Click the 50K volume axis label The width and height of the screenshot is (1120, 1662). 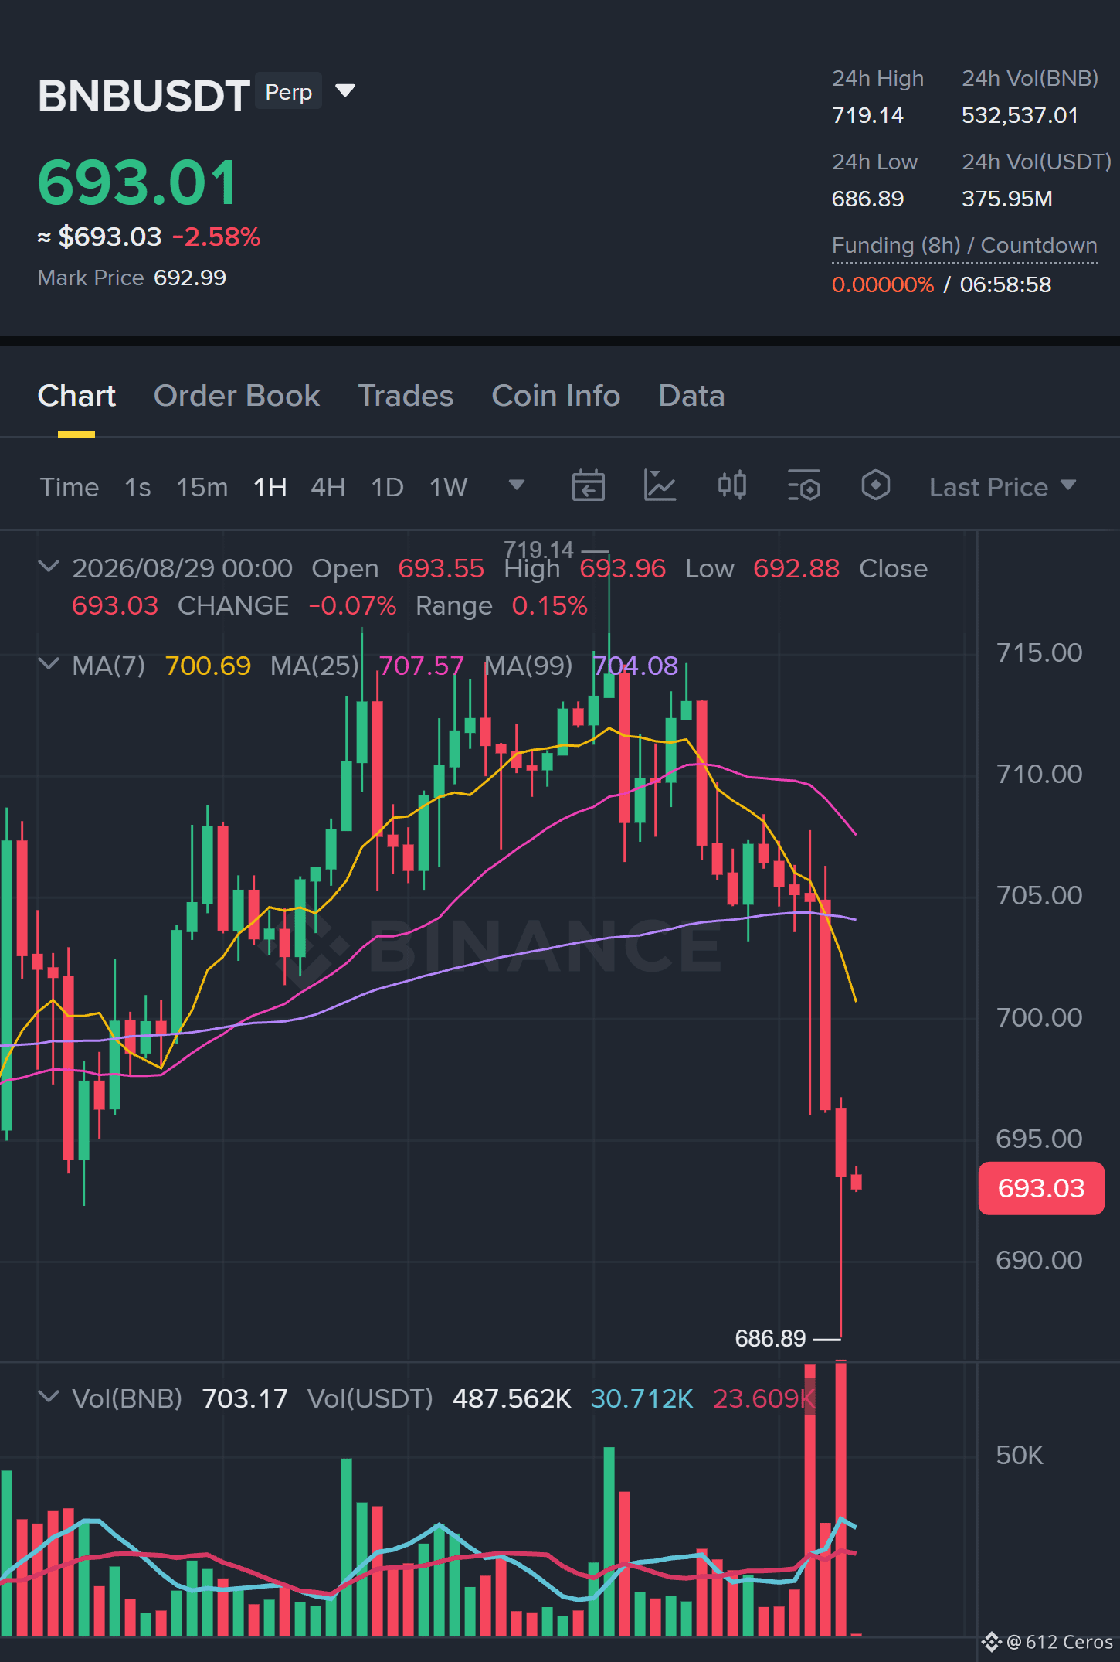tap(1019, 1455)
